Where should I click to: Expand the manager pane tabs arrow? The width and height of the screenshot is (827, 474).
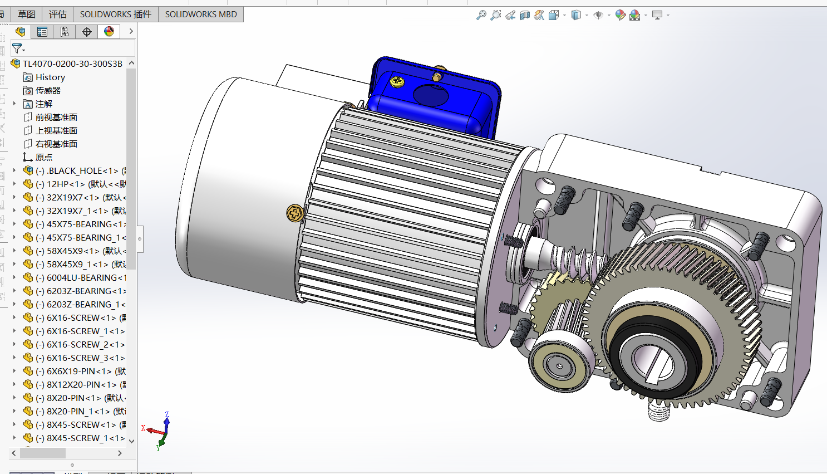[x=131, y=32]
